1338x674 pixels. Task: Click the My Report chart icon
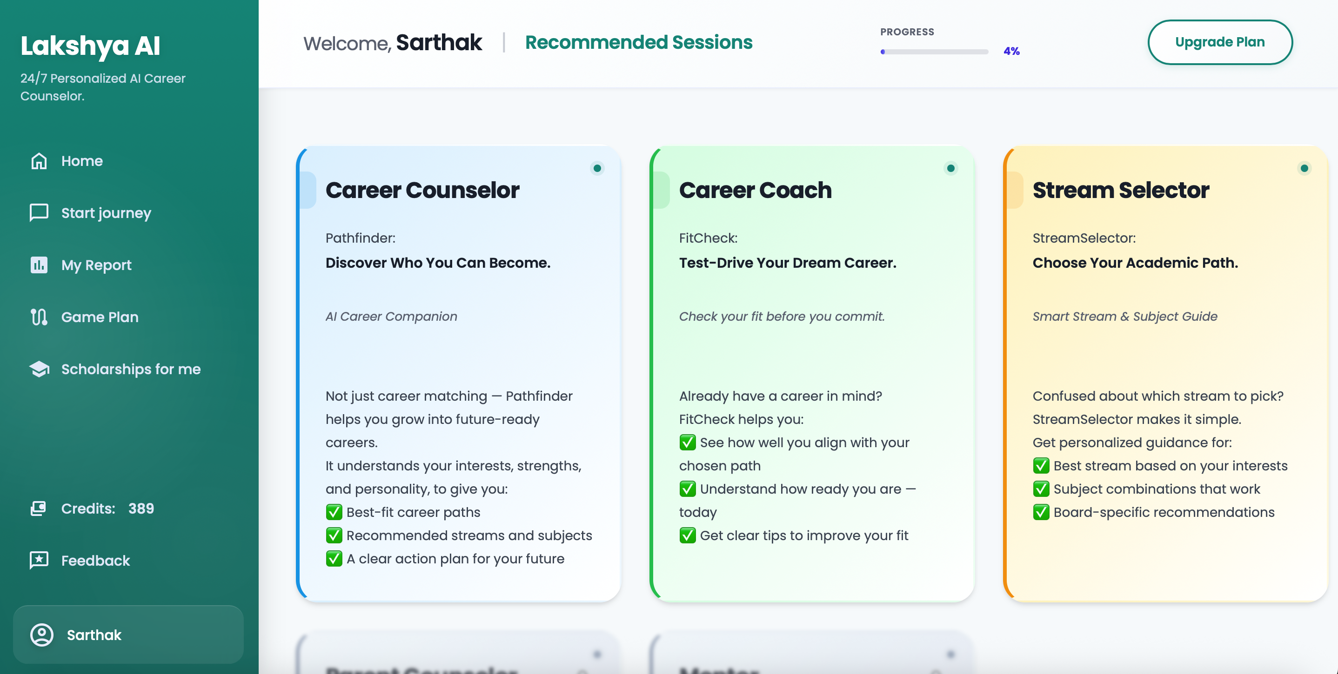[39, 265]
